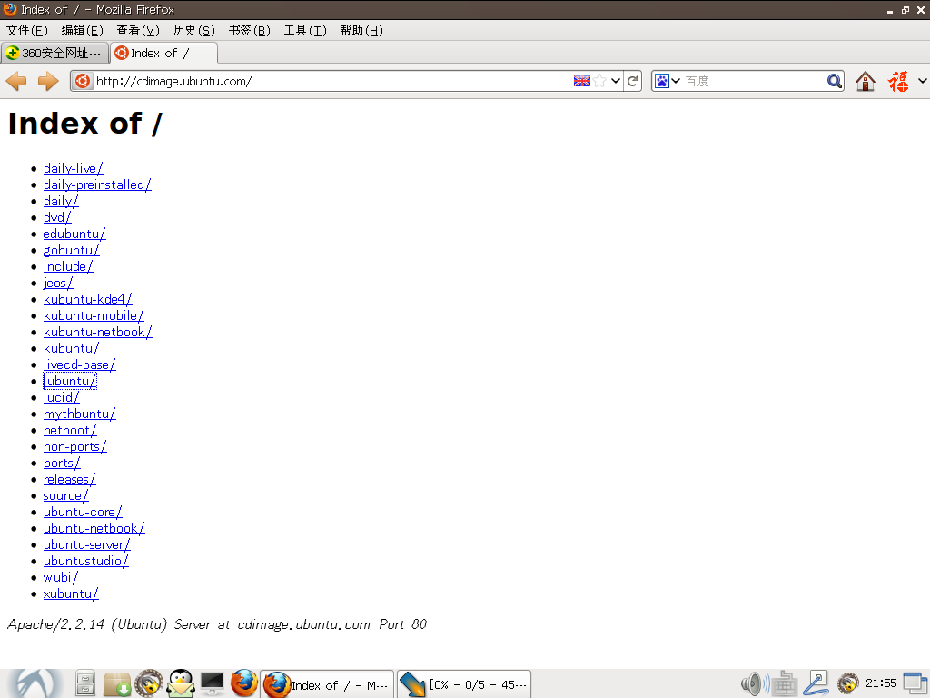
Task: Click the keyboard input method tray icon
Action: 784,683
